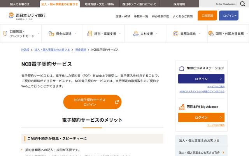Click the house icon beside NCBビジネスステーション
Viewport: 249px width, 156px height.
click(x=182, y=68)
